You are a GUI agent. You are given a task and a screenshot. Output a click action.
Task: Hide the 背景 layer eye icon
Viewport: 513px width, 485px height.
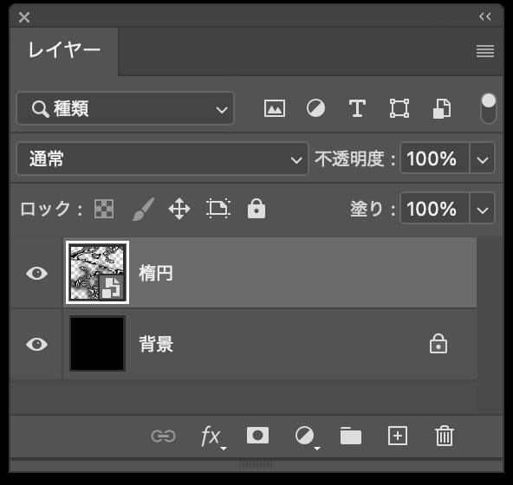(x=37, y=344)
